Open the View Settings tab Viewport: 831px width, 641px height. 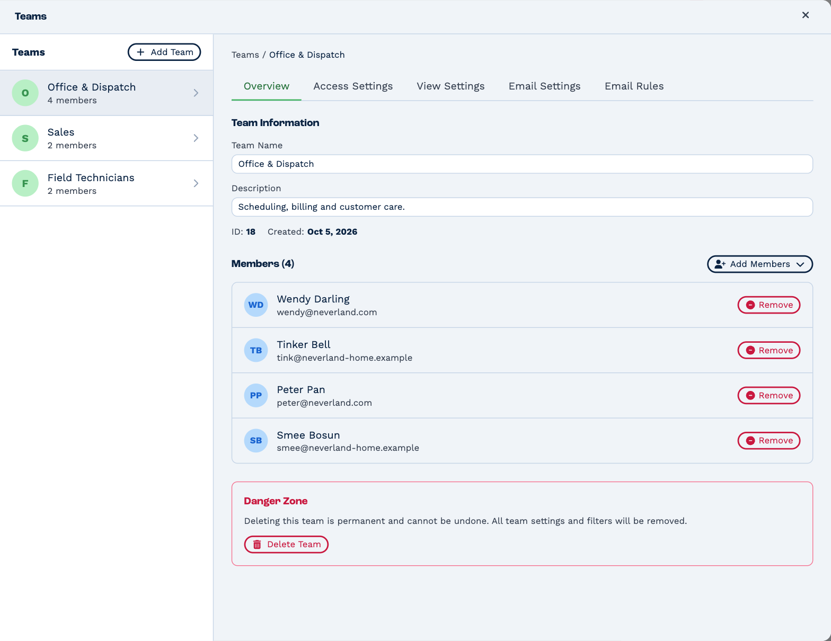[x=450, y=86]
